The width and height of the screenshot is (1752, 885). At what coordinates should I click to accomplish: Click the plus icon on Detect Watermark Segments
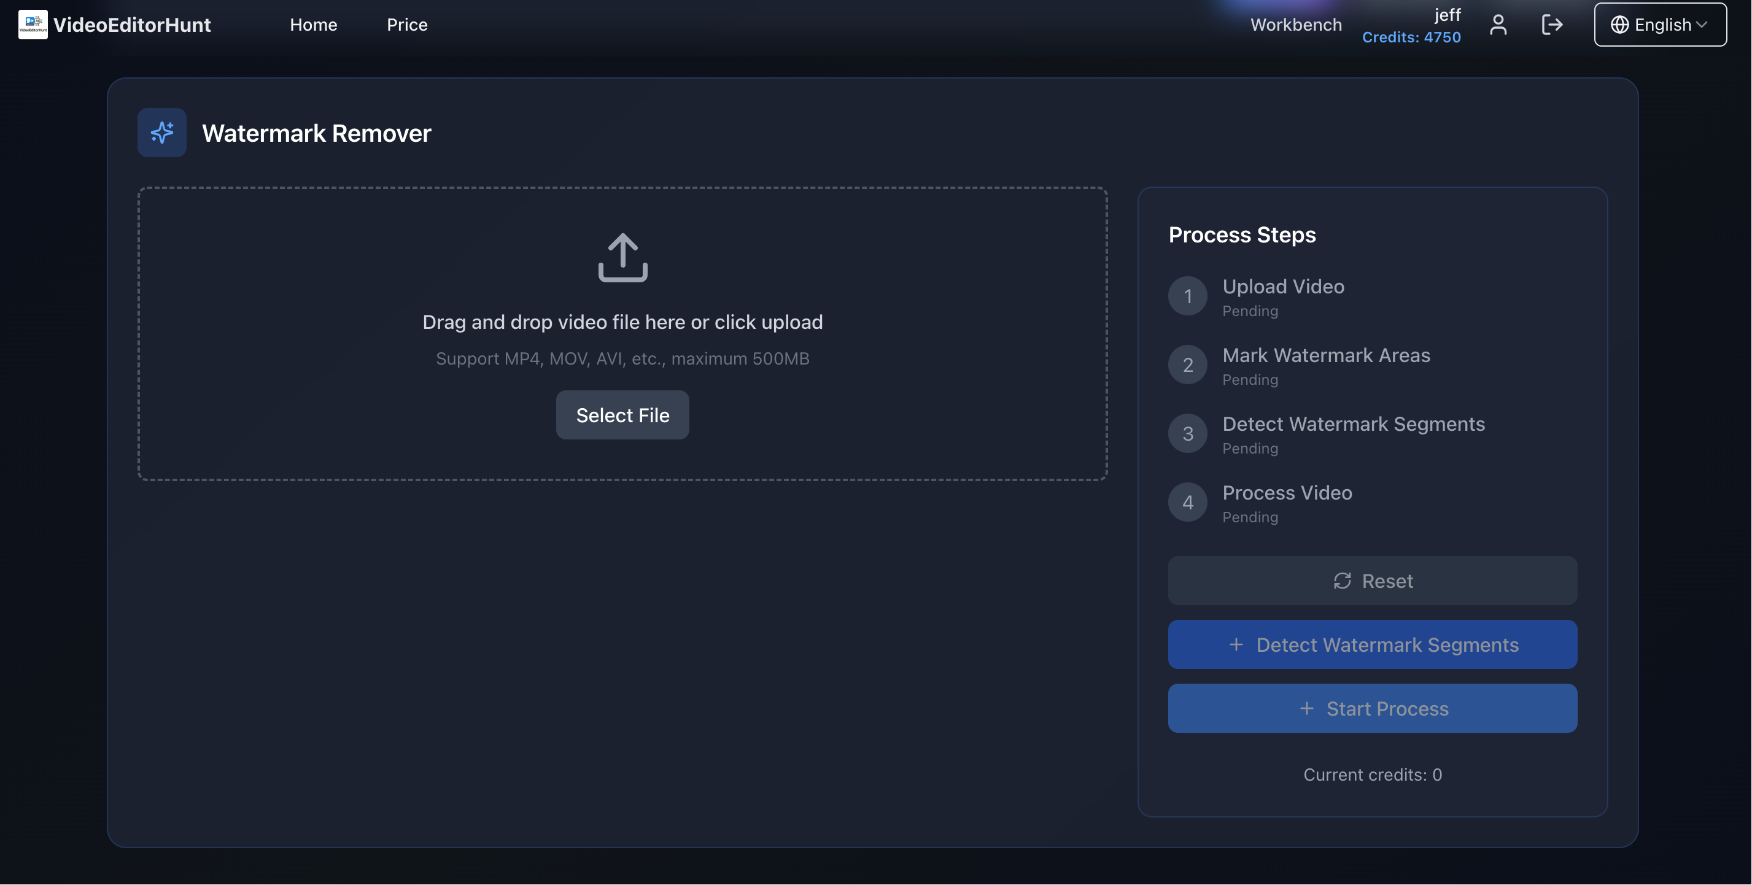(1236, 644)
